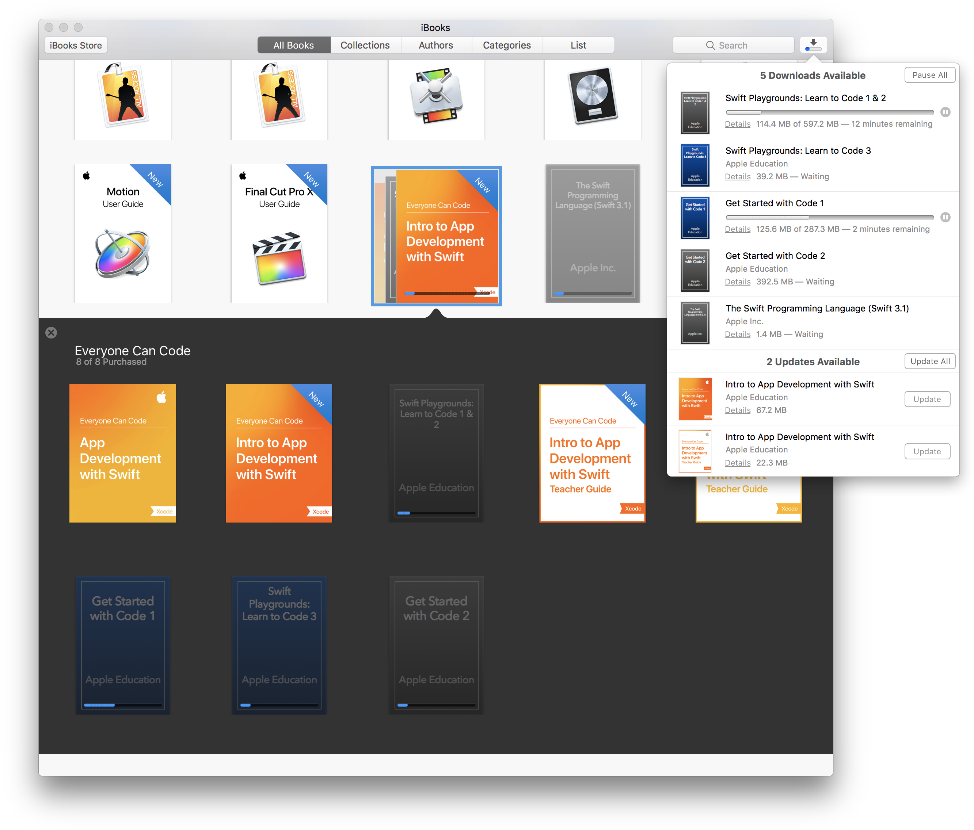Switch to the Authors tab
Image resolution: width=974 pixels, height=830 pixels.
[x=436, y=45]
